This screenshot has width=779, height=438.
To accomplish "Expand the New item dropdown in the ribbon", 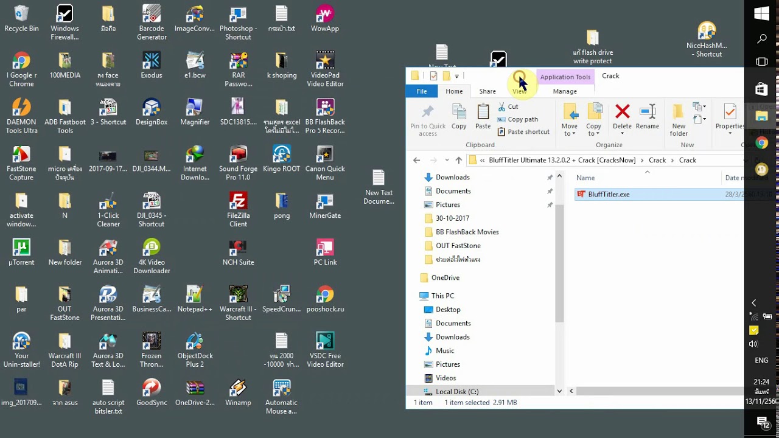I will coord(699,107).
